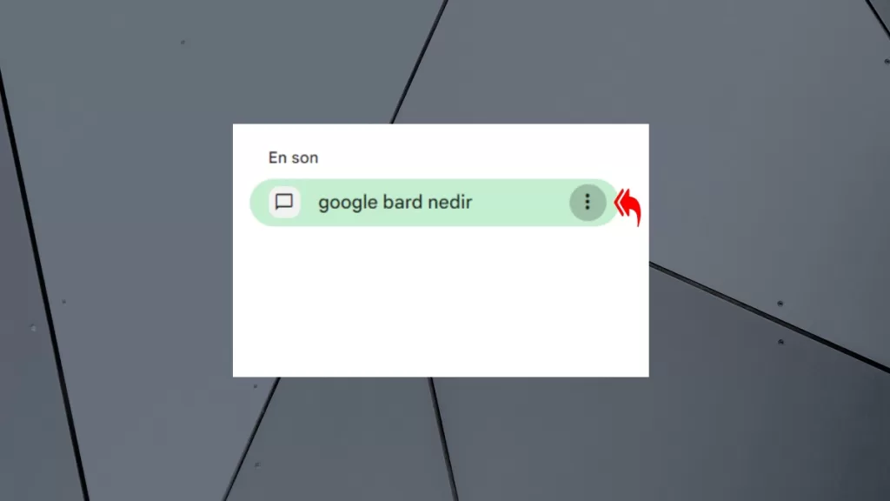This screenshot has height=501, width=890.
Task: Click the empty white area below the recent chat
Action: 441,301
